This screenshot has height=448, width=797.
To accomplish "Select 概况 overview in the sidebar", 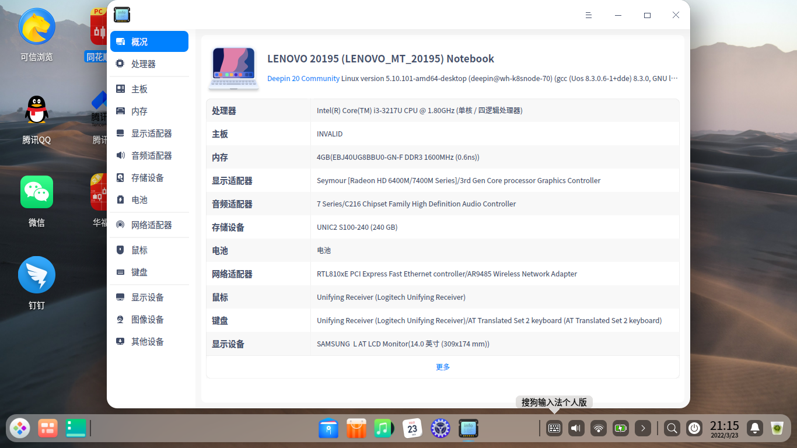I will coord(149,41).
